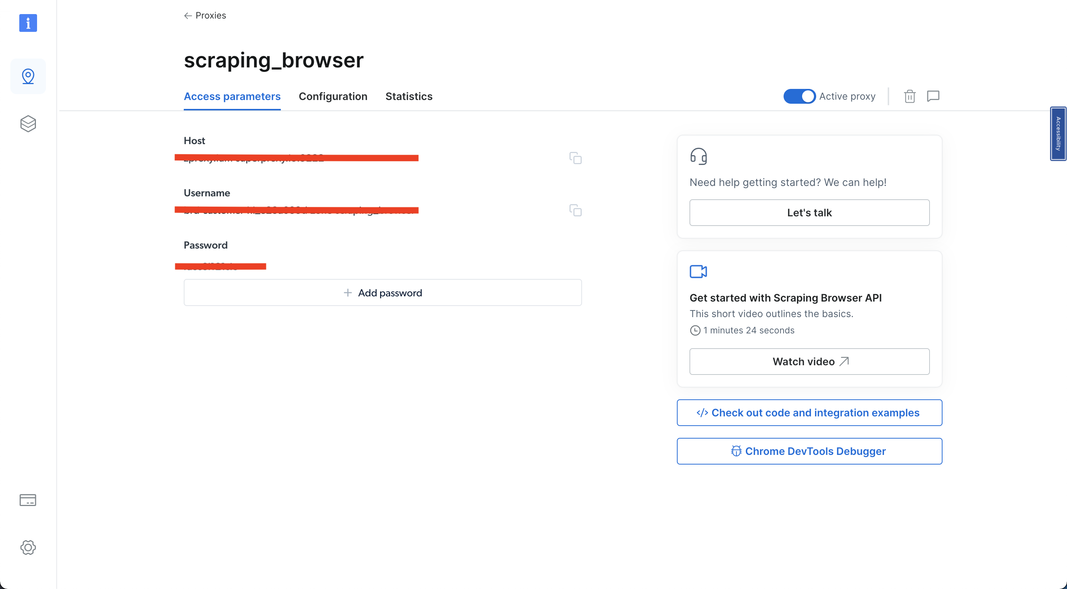
Task: Copy the Username value
Action: (x=576, y=210)
